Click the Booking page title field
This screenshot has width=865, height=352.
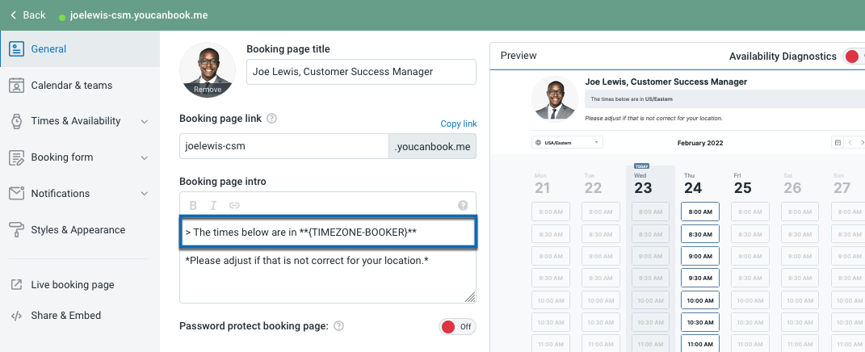point(361,72)
